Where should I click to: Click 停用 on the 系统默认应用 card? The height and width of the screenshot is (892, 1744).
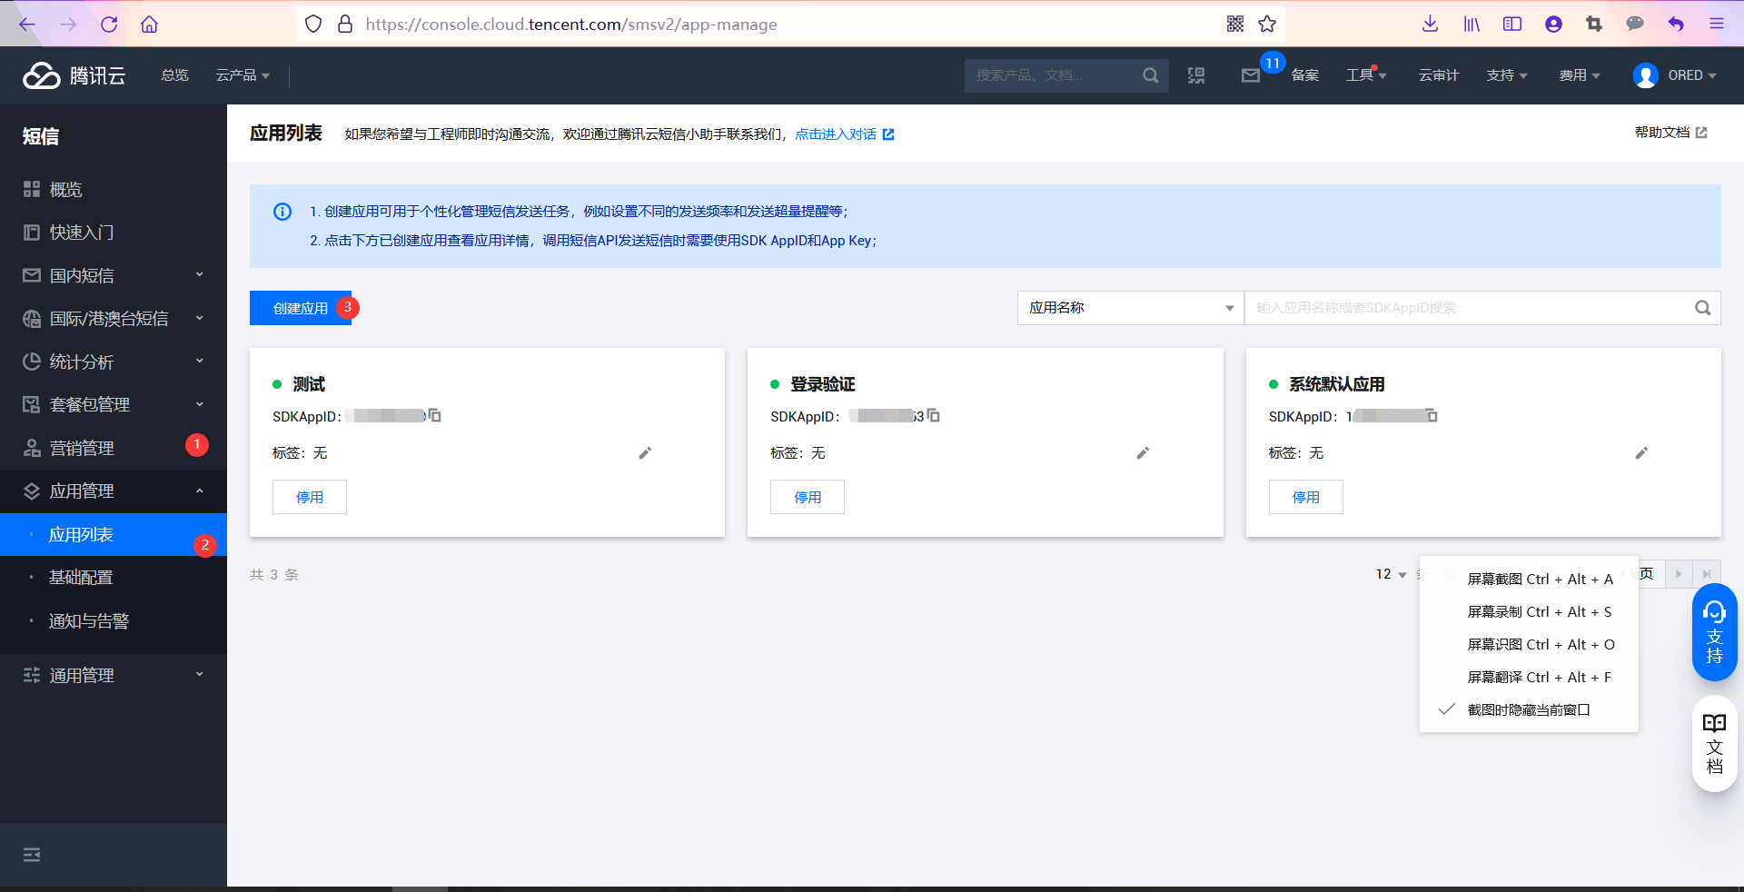[x=1305, y=497]
